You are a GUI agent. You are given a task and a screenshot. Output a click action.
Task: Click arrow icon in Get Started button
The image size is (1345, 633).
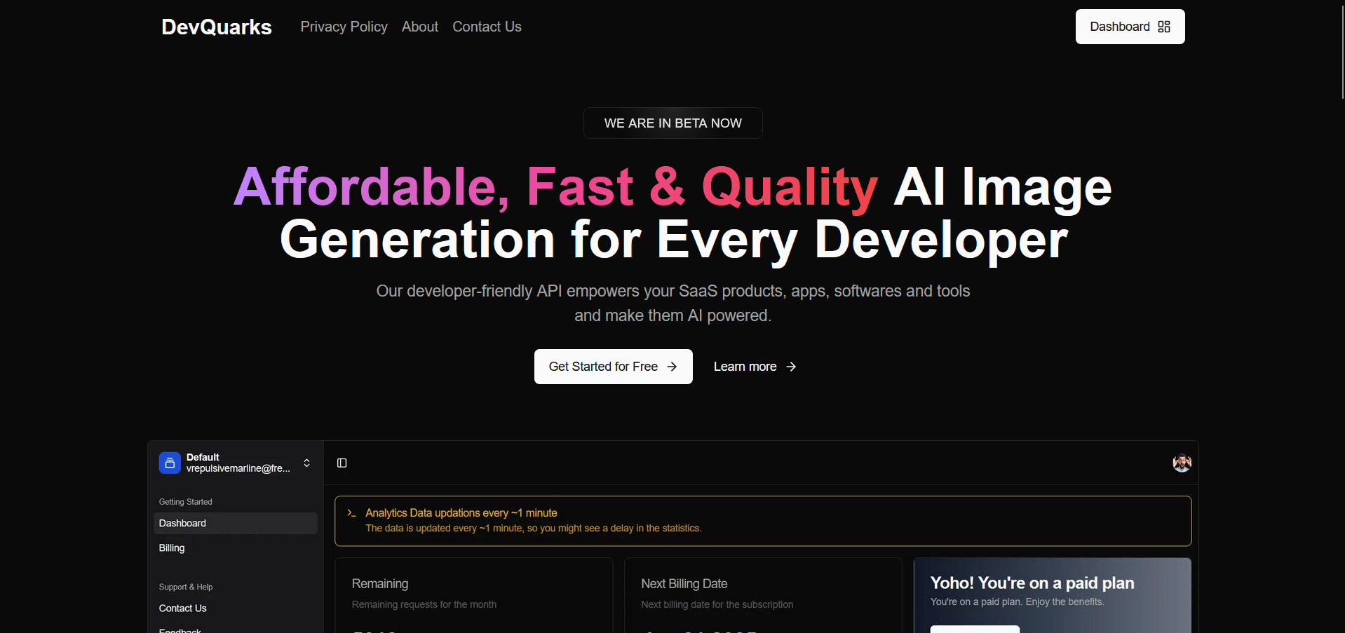(672, 367)
